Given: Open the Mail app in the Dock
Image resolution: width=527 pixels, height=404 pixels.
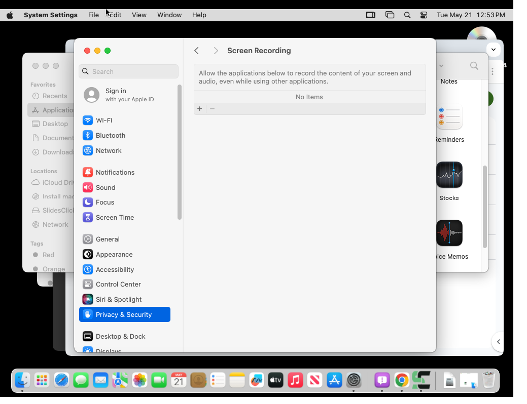Looking at the screenshot, I should (x=100, y=380).
